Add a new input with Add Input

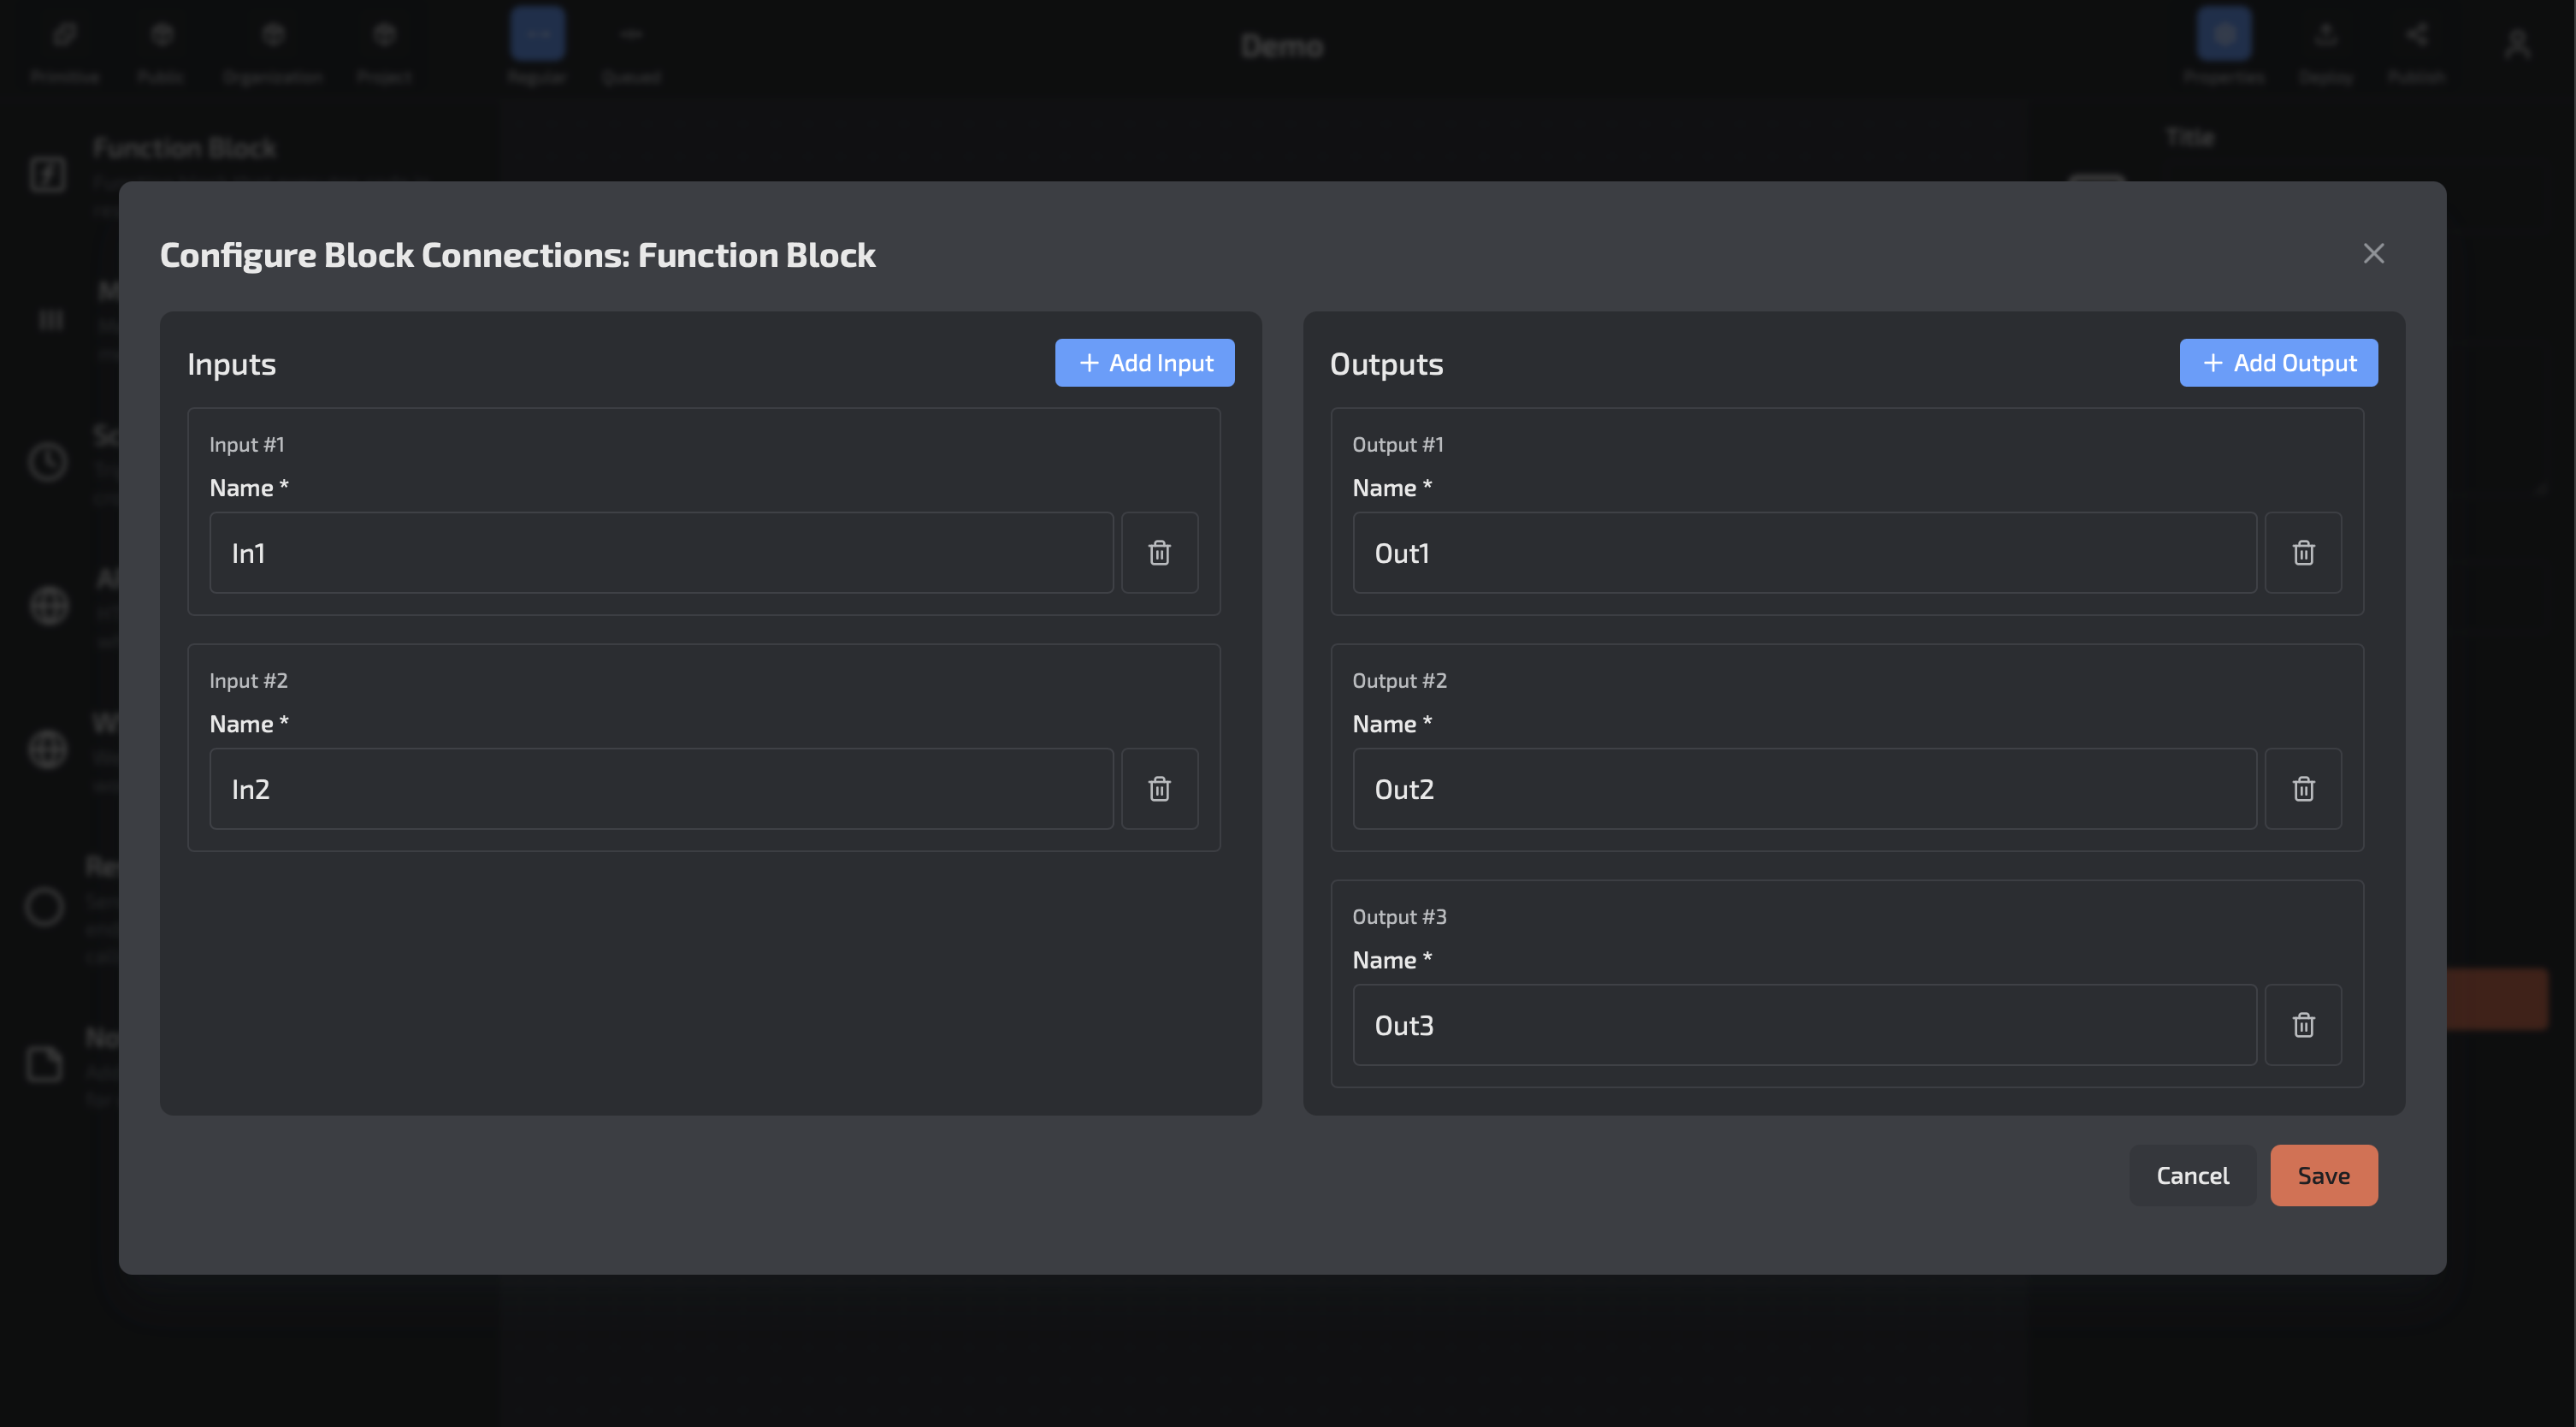(x=1144, y=362)
